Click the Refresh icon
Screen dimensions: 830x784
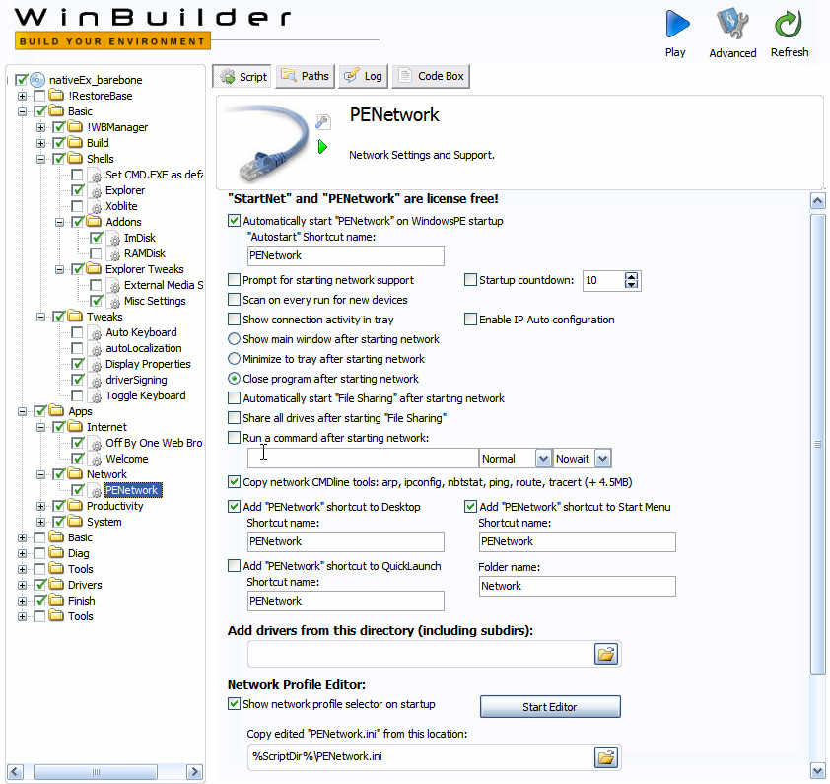click(789, 25)
